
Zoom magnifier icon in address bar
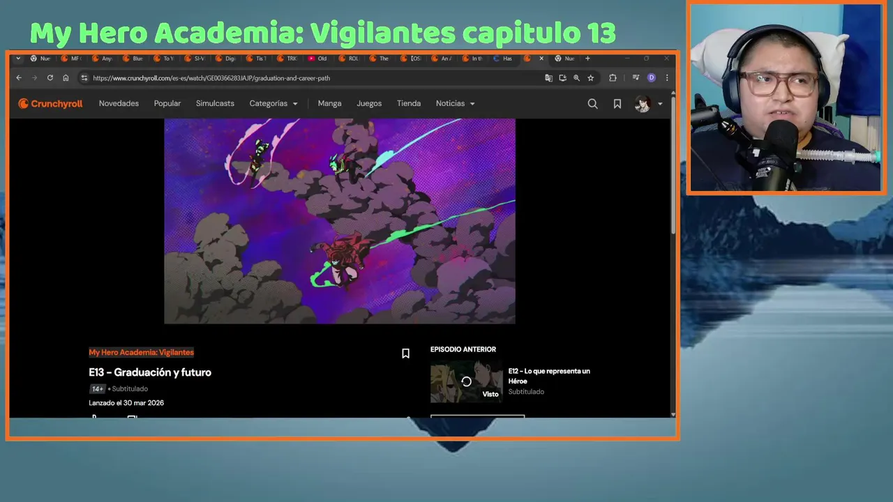576,78
